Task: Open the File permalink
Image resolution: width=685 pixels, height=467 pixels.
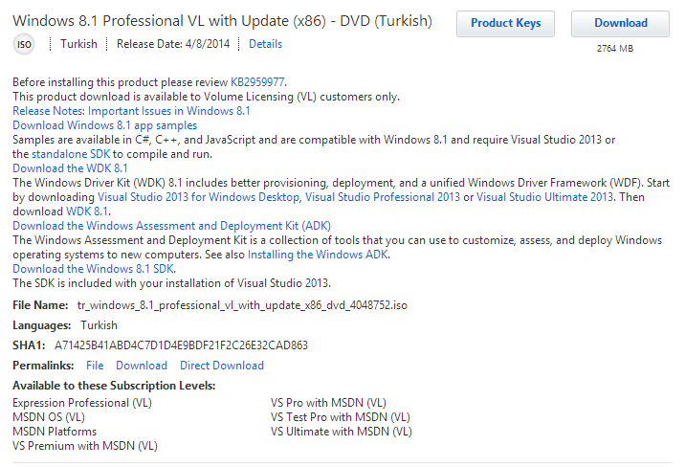Action: point(95,366)
